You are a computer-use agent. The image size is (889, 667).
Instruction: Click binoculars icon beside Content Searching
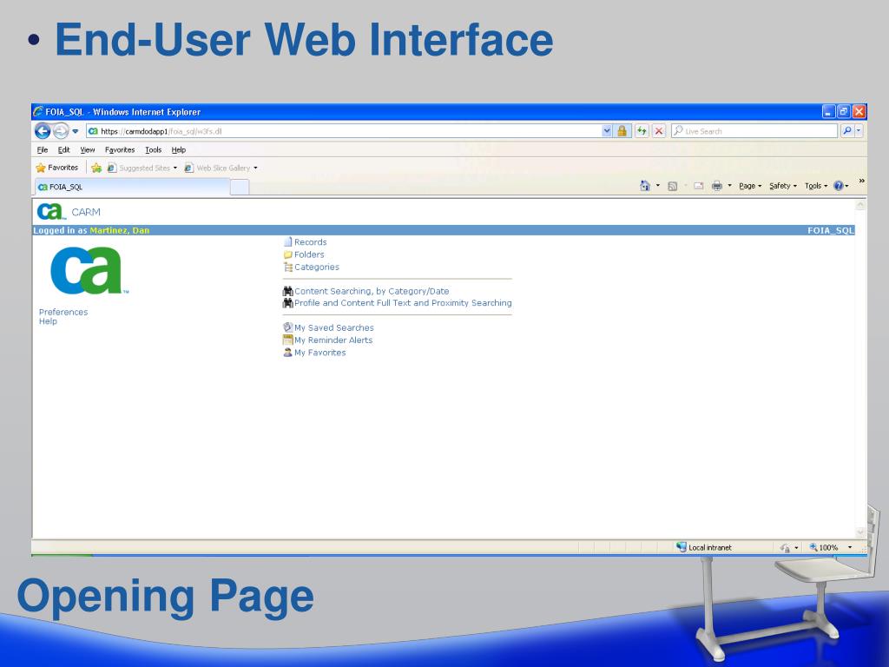[287, 291]
